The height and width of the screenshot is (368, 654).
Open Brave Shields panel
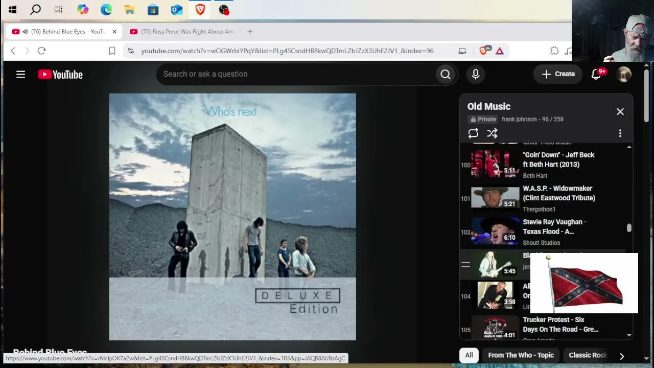[484, 50]
